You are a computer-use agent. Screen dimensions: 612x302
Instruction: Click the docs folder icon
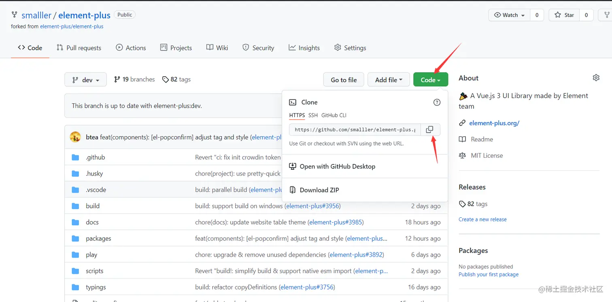tap(75, 222)
